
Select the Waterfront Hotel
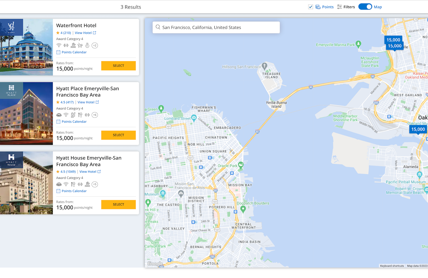118,66
